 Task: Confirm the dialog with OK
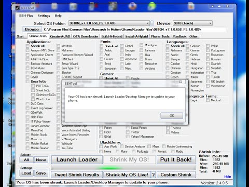[x=172, y=116]
